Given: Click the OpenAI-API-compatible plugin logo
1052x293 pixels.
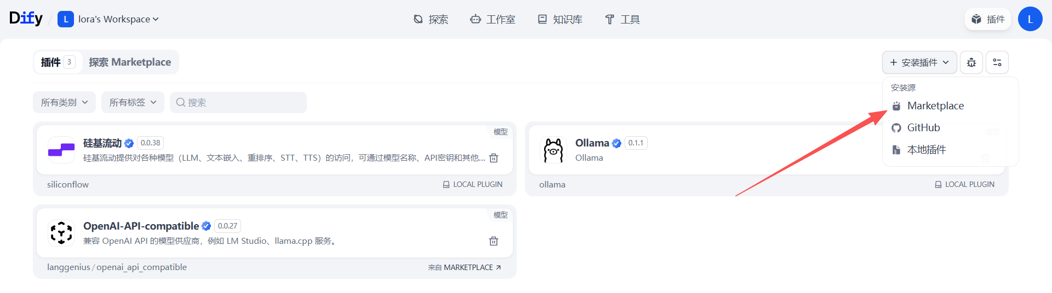Looking at the screenshot, I should coord(61,233).
